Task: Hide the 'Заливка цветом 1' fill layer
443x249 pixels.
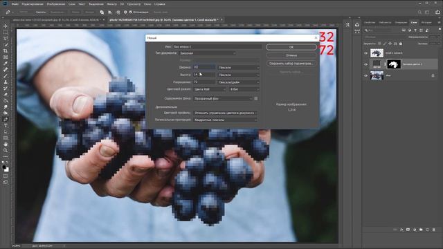Action: coord(366,64)
